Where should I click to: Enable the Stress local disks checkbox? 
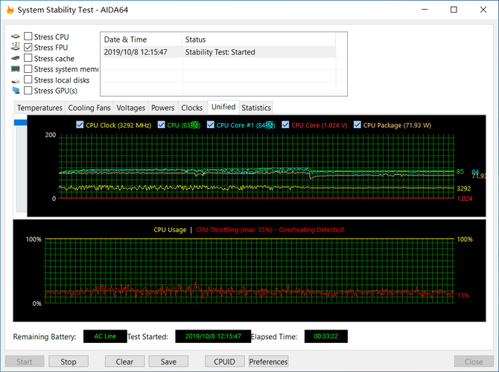coord(28,80)
